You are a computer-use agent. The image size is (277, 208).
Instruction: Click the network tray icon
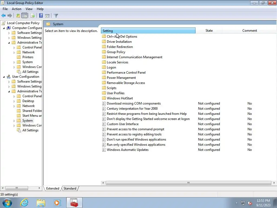click(243, 203)
